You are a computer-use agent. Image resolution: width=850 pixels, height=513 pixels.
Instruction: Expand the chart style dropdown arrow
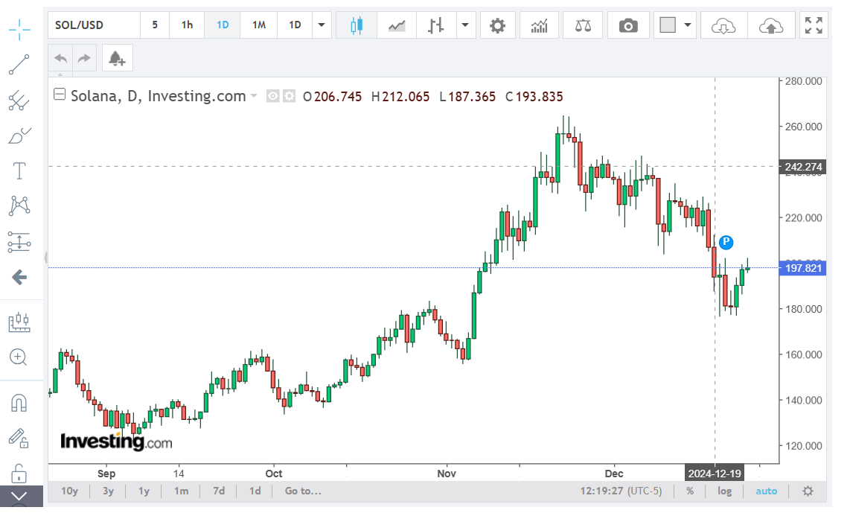[465, 25]
